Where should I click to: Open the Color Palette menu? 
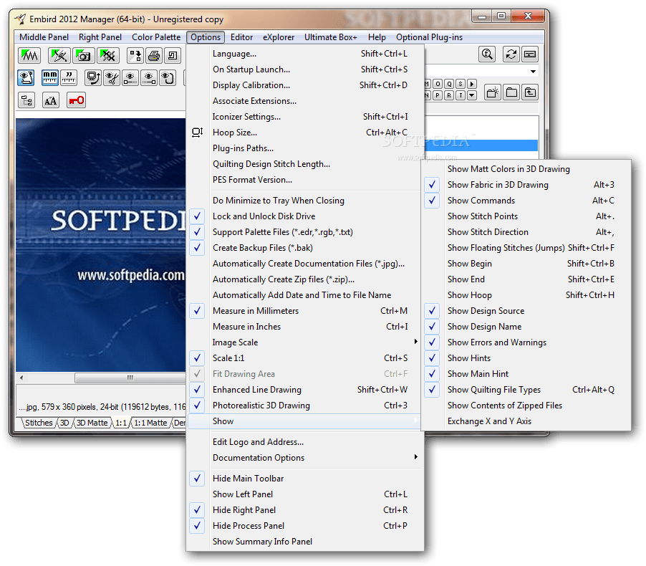pos(156,37)
